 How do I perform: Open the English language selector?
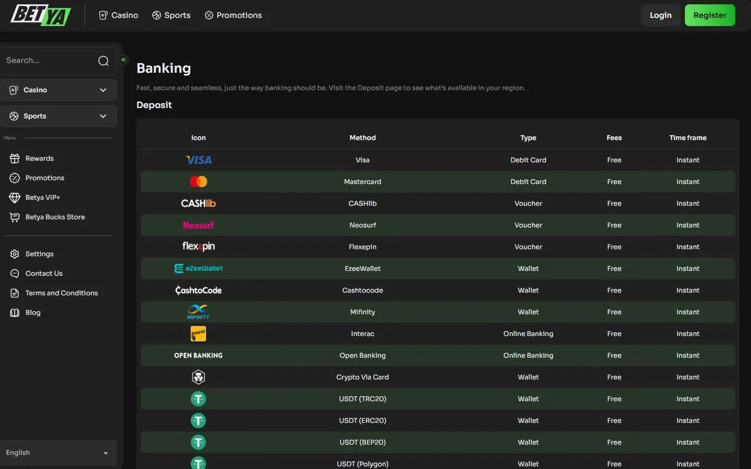click(x=58, y=453)
